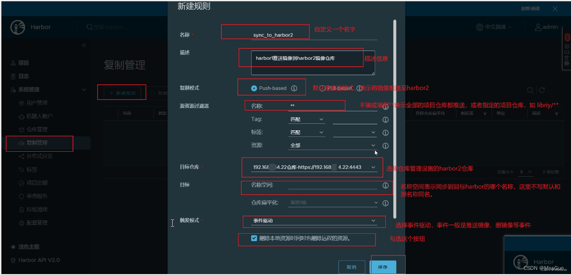This screenshot has width=571, height=275.
Task: Click the filter icon in the 触发器 column
Action: pos(485,114)
